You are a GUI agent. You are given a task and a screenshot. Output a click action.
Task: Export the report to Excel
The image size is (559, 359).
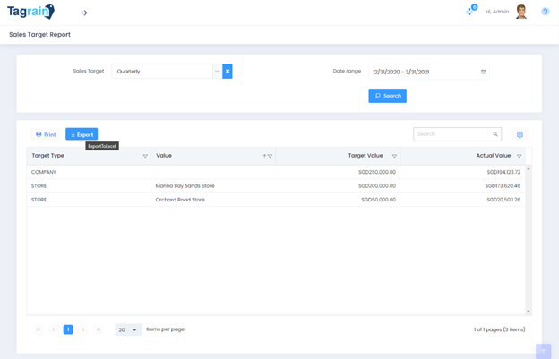[82, 134]
